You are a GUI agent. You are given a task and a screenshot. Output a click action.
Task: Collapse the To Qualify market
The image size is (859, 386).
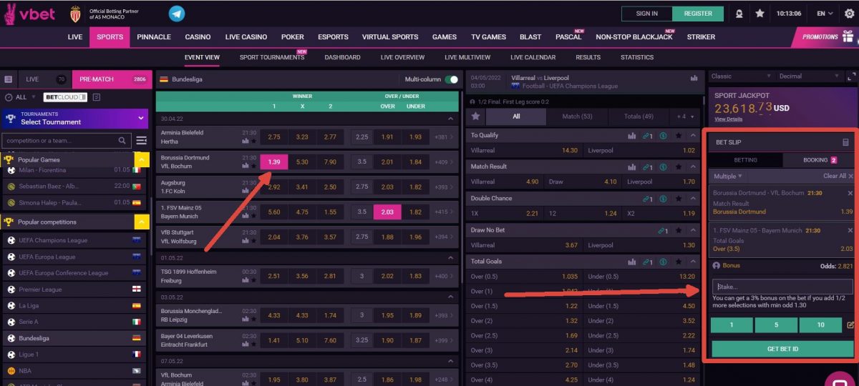click(693, 135)
